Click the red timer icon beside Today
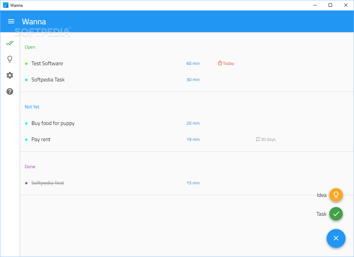Image resolution: width=354 pixels, height=257 pixels. pos(220,63)
